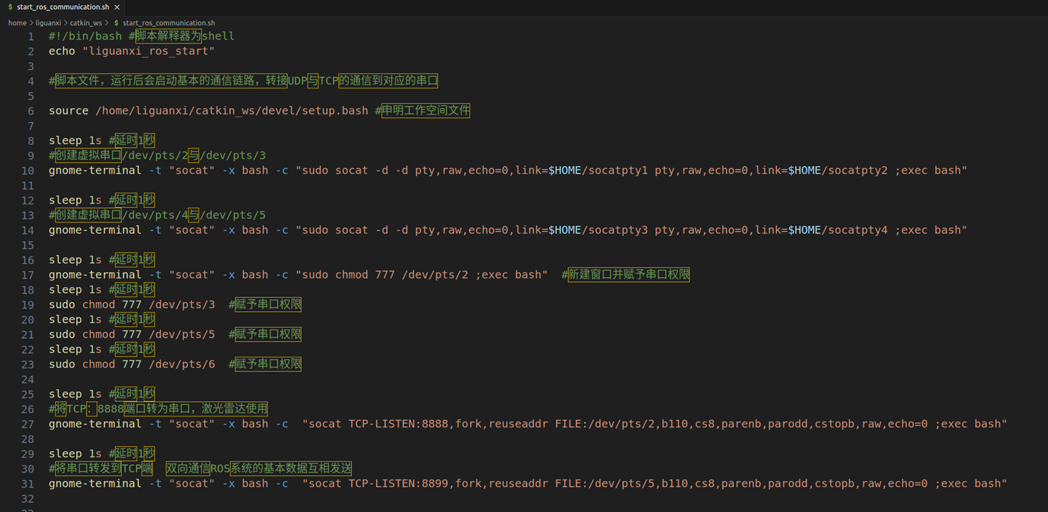Click line number 3 beside the empty line
Viewport: 1048px width, 512px height.
31,66
